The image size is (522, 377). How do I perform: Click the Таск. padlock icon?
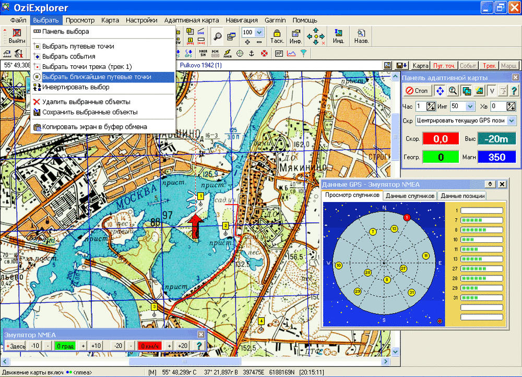277,36
